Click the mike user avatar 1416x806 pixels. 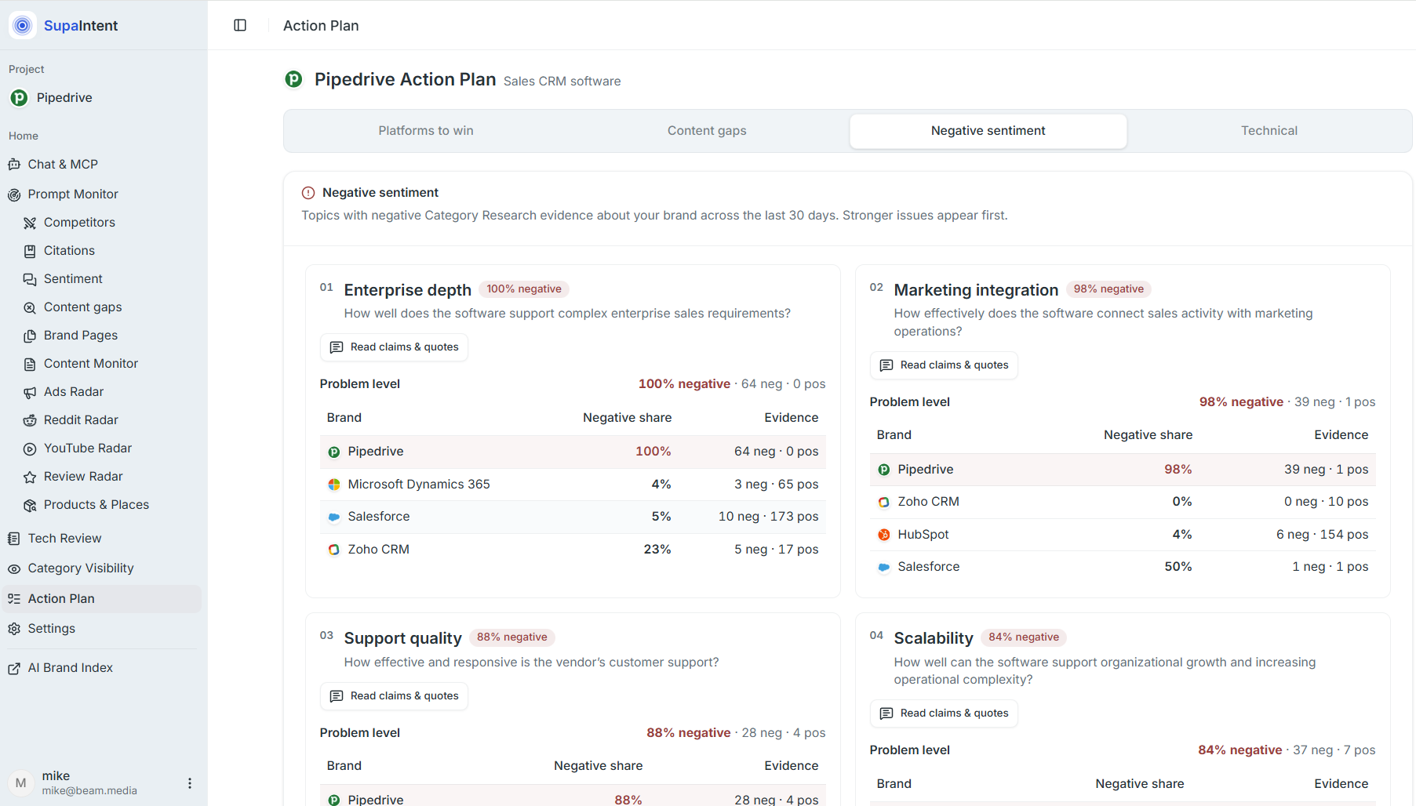click(21, 782)
